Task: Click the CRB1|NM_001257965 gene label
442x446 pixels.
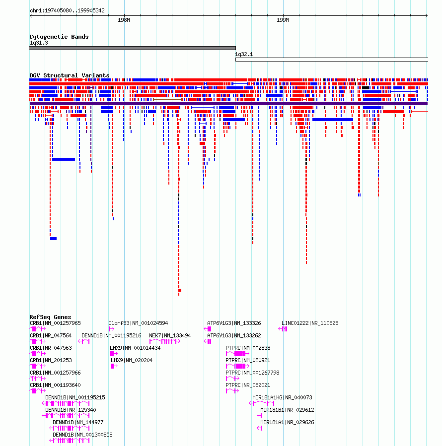Action: [x=55, y=323]
